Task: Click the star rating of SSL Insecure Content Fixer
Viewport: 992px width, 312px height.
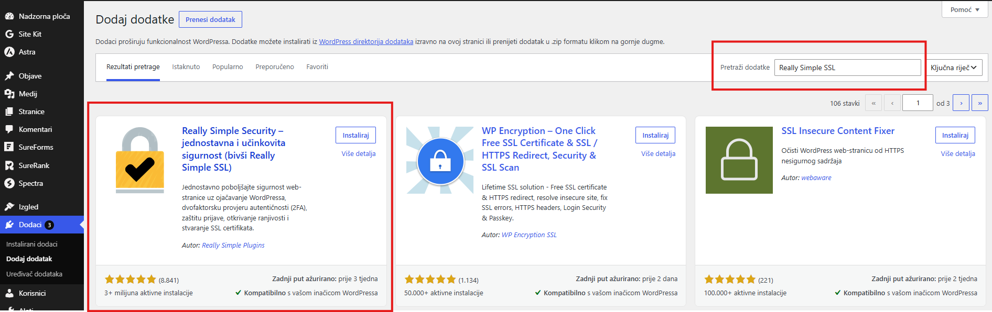Action: pos(730,280)
